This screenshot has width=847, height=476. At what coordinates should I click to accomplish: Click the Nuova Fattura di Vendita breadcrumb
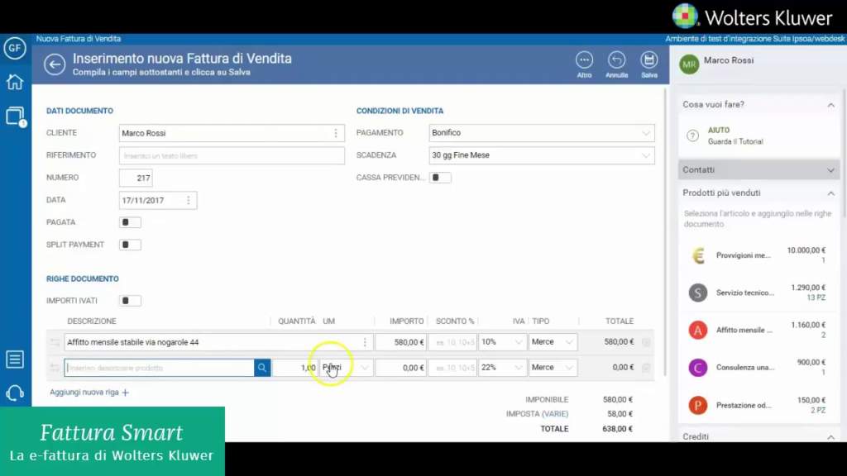click(x=79, y=39)
